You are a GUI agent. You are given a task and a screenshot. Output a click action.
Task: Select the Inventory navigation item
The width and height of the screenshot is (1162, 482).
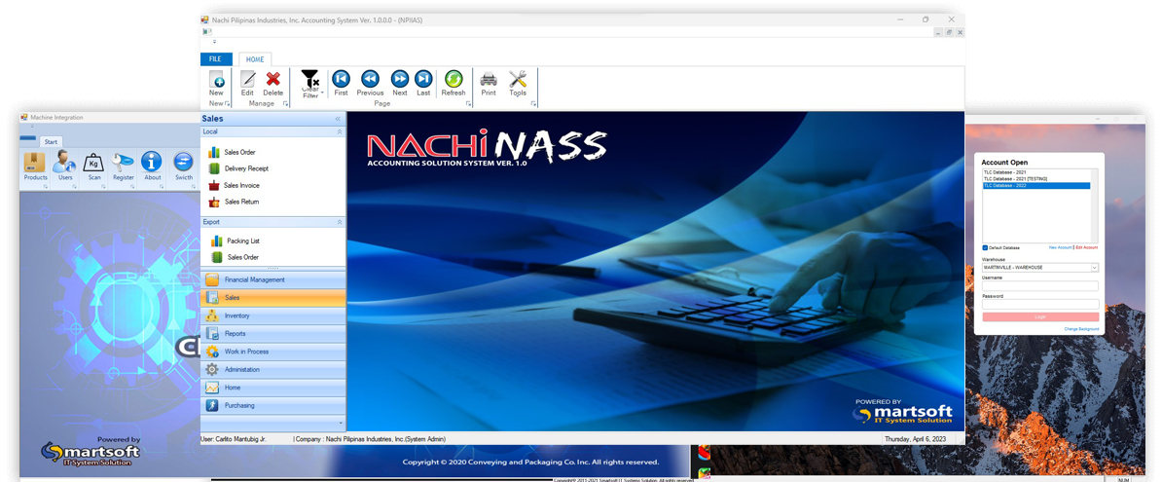click(236, 315)
